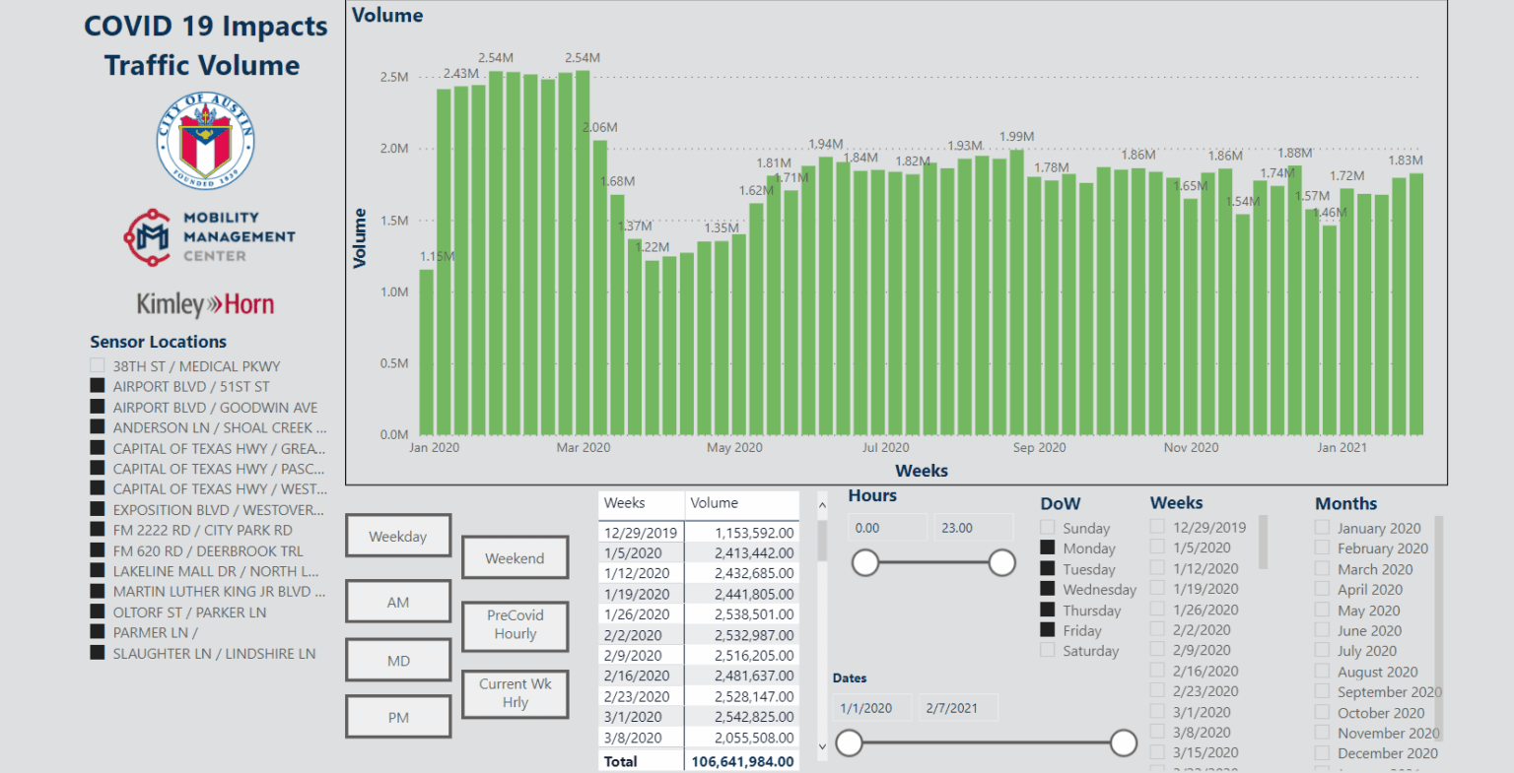Select the Weekend filter button
1514x773 pixels.
click(515, 557)
